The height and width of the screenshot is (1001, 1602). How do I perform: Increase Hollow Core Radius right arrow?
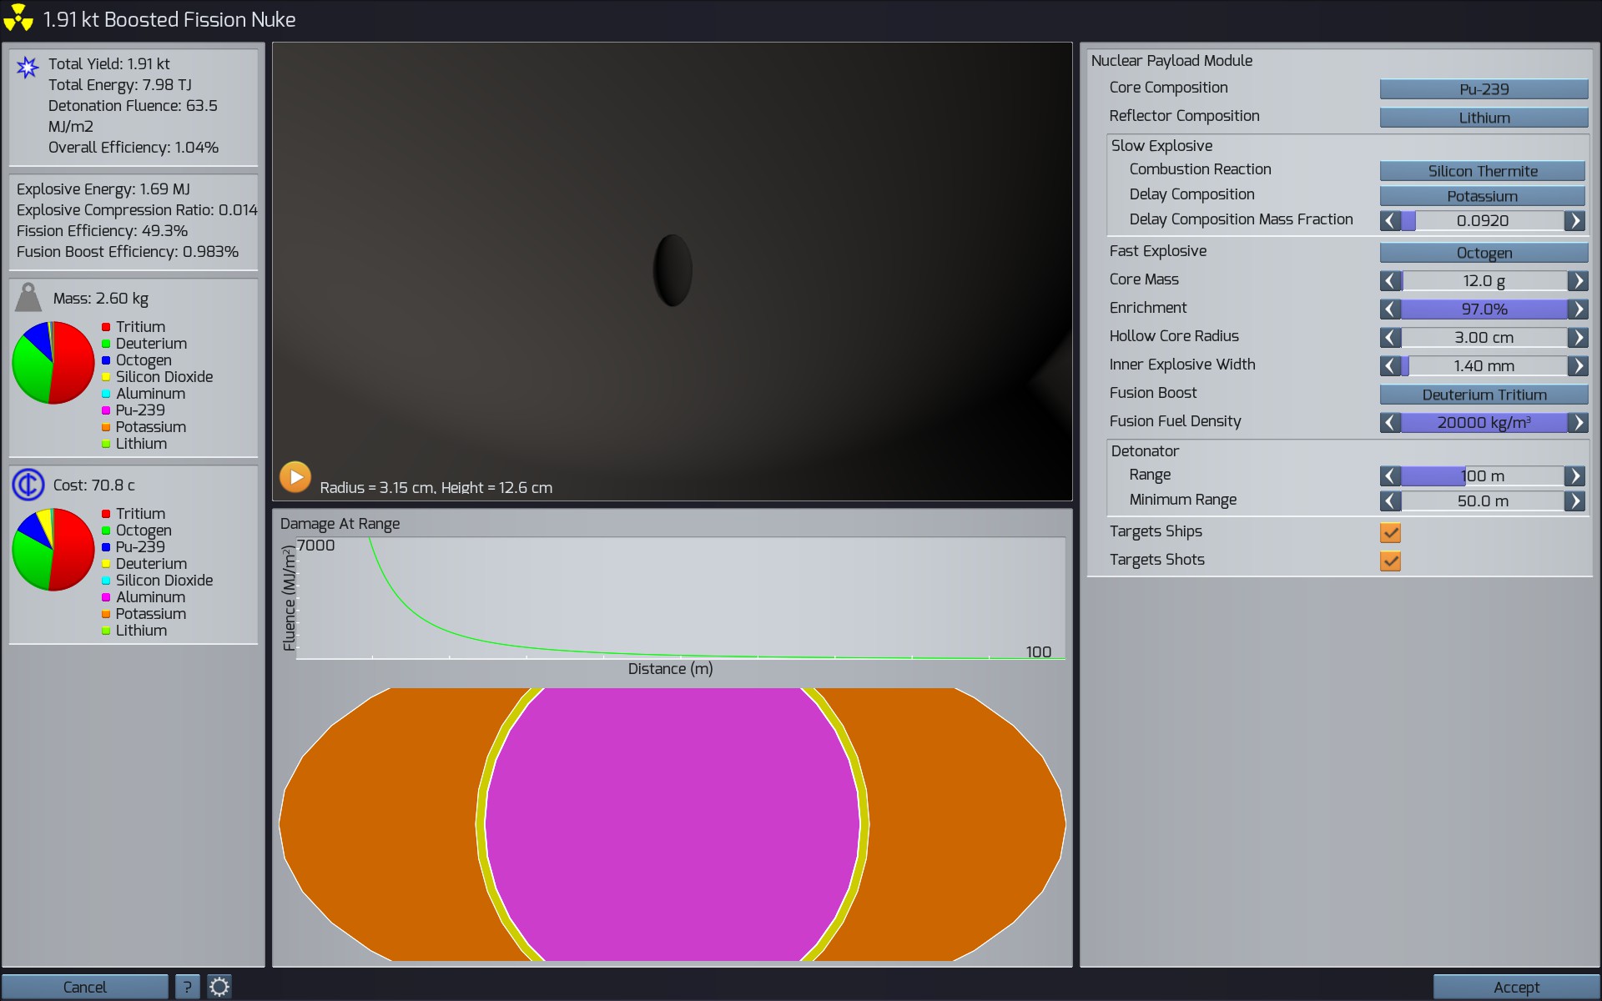tap(1576, 338)
